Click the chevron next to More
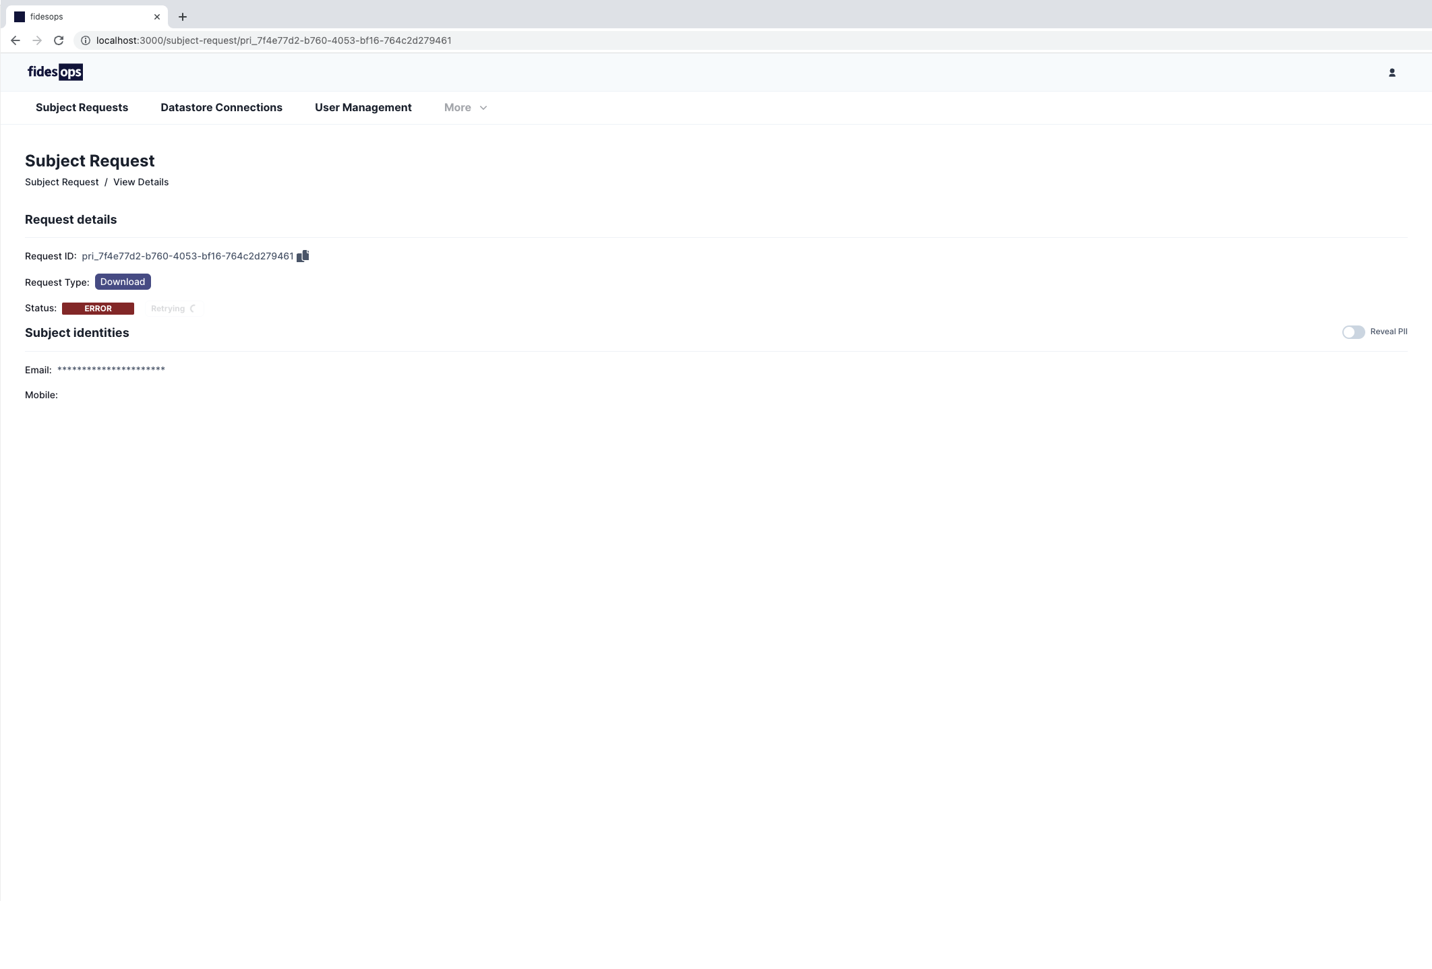The image size is (1432, 969). click(x=483, y=108)
